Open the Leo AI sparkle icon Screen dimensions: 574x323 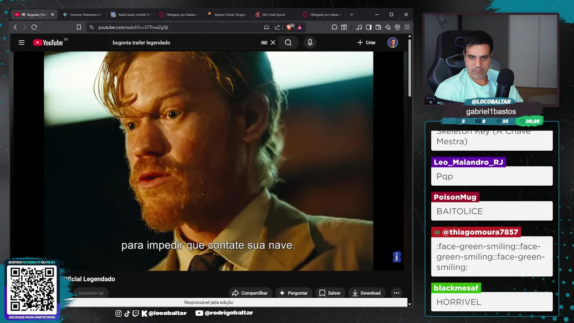click(388, 27)
